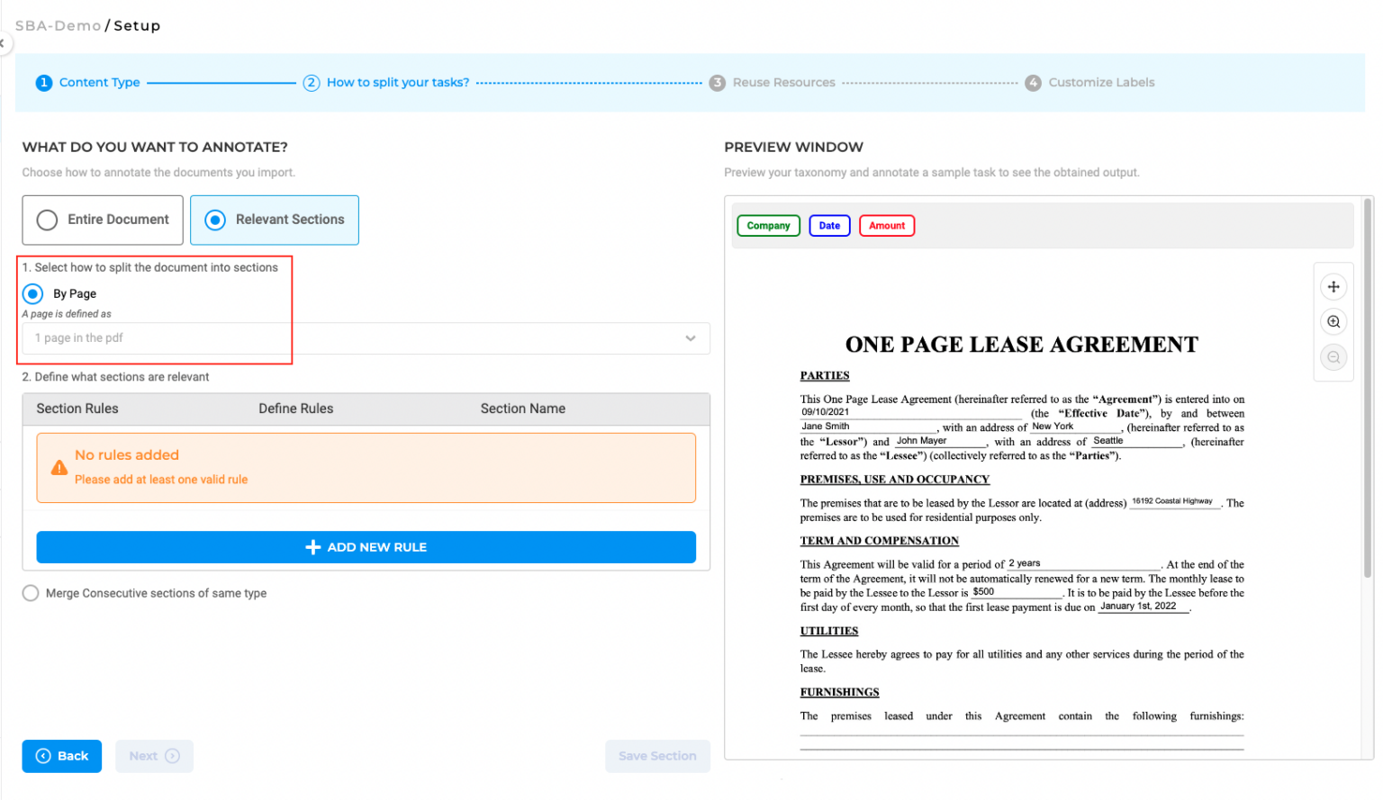Image resolution: width=1383 pixels, height=800 pixels.
Task: Collapse the panel using the left-edge chevron
Action: 4,42
